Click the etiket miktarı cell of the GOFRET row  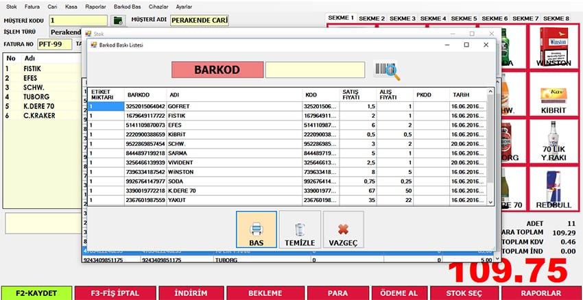[x=106, y=106]
